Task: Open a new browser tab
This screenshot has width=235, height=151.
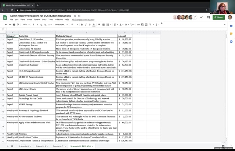Action: [38, 5]
